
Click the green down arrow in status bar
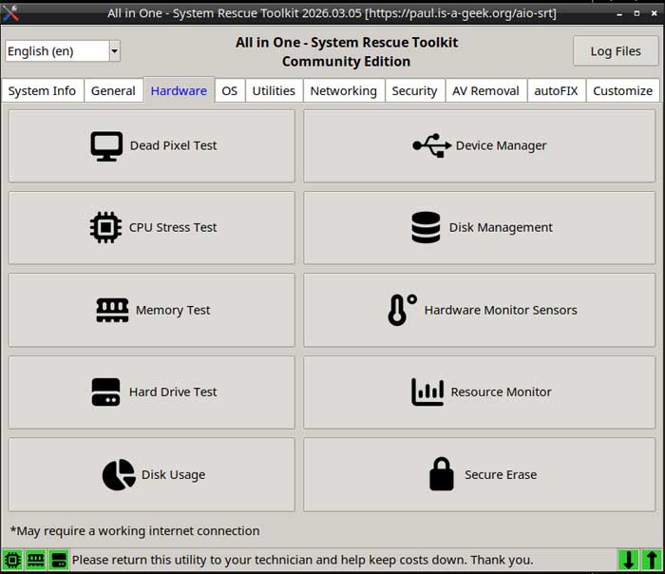click(628, 560)
